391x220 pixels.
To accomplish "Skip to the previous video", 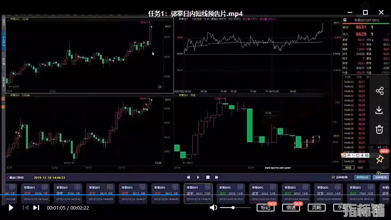I will coord(26,208).
